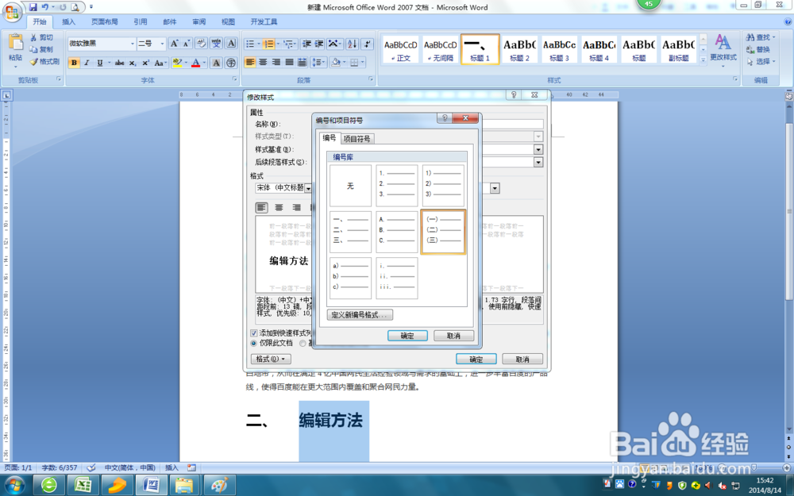Apply the Heading 2 style from gallery
The image size is (794, 496).
[519, 49]
